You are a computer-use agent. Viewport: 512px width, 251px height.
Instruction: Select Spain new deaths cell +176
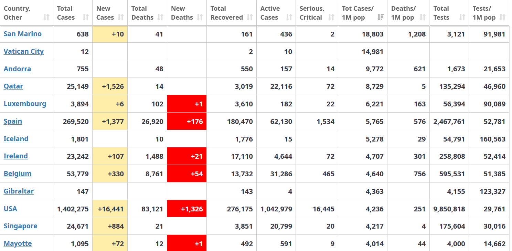tap(187, 121)
